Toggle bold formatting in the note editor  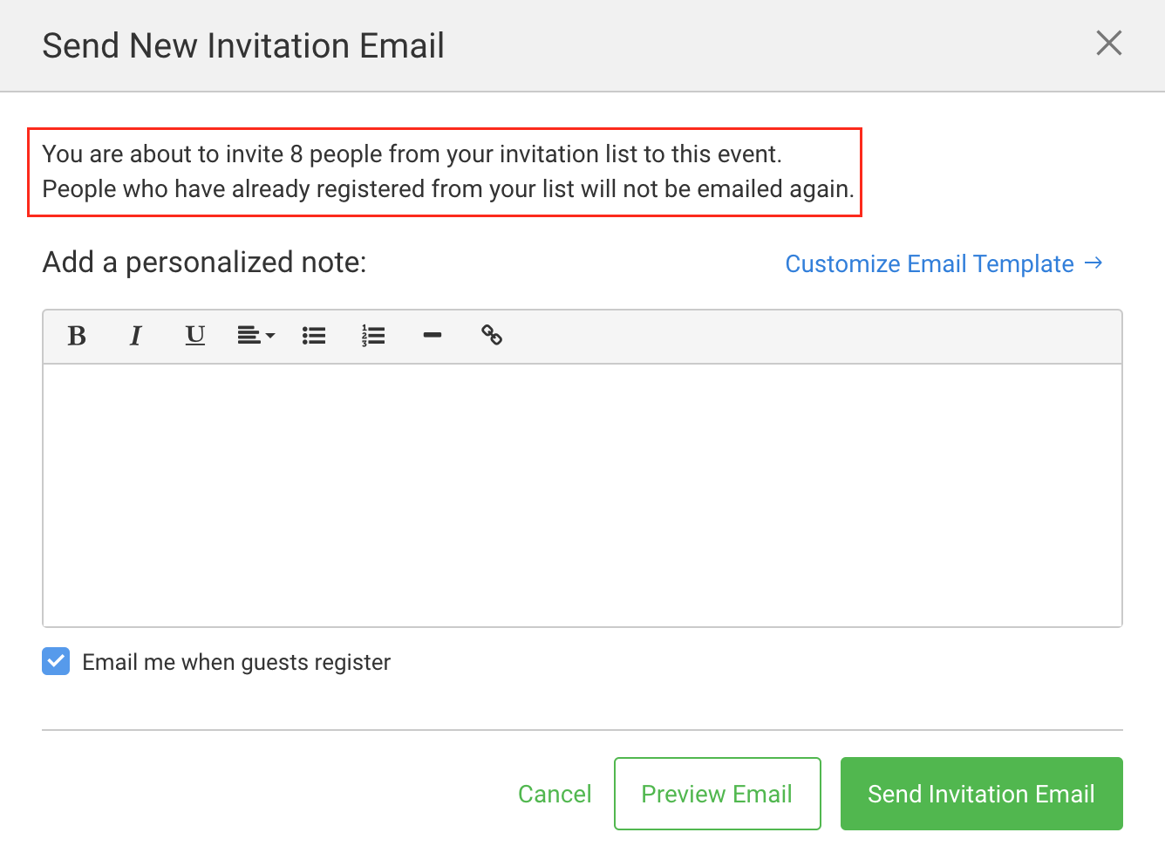point(77,336)
